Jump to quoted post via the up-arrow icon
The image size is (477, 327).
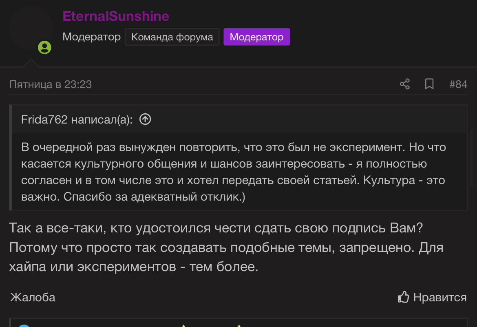145,119
